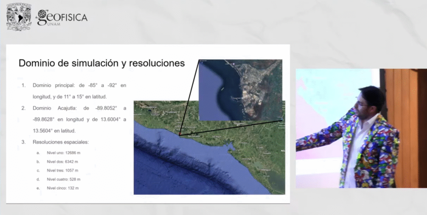Open the Acajutla port inset satellite image

tap(240, 90)
